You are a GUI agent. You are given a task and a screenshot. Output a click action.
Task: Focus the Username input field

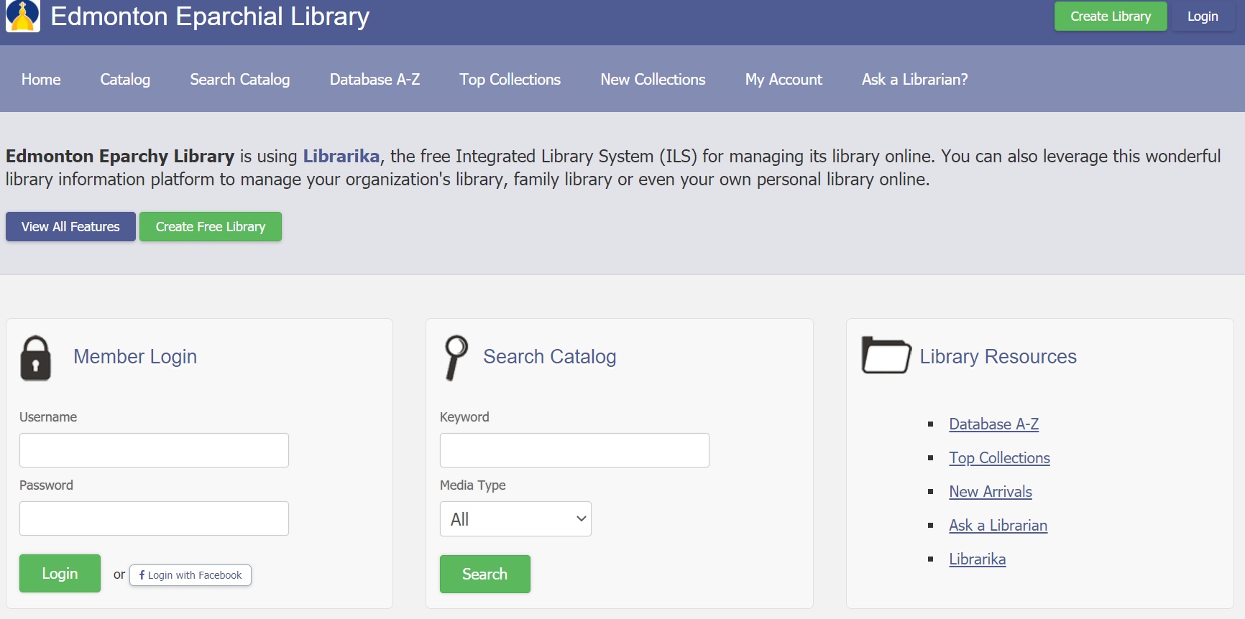coord(154,450)
